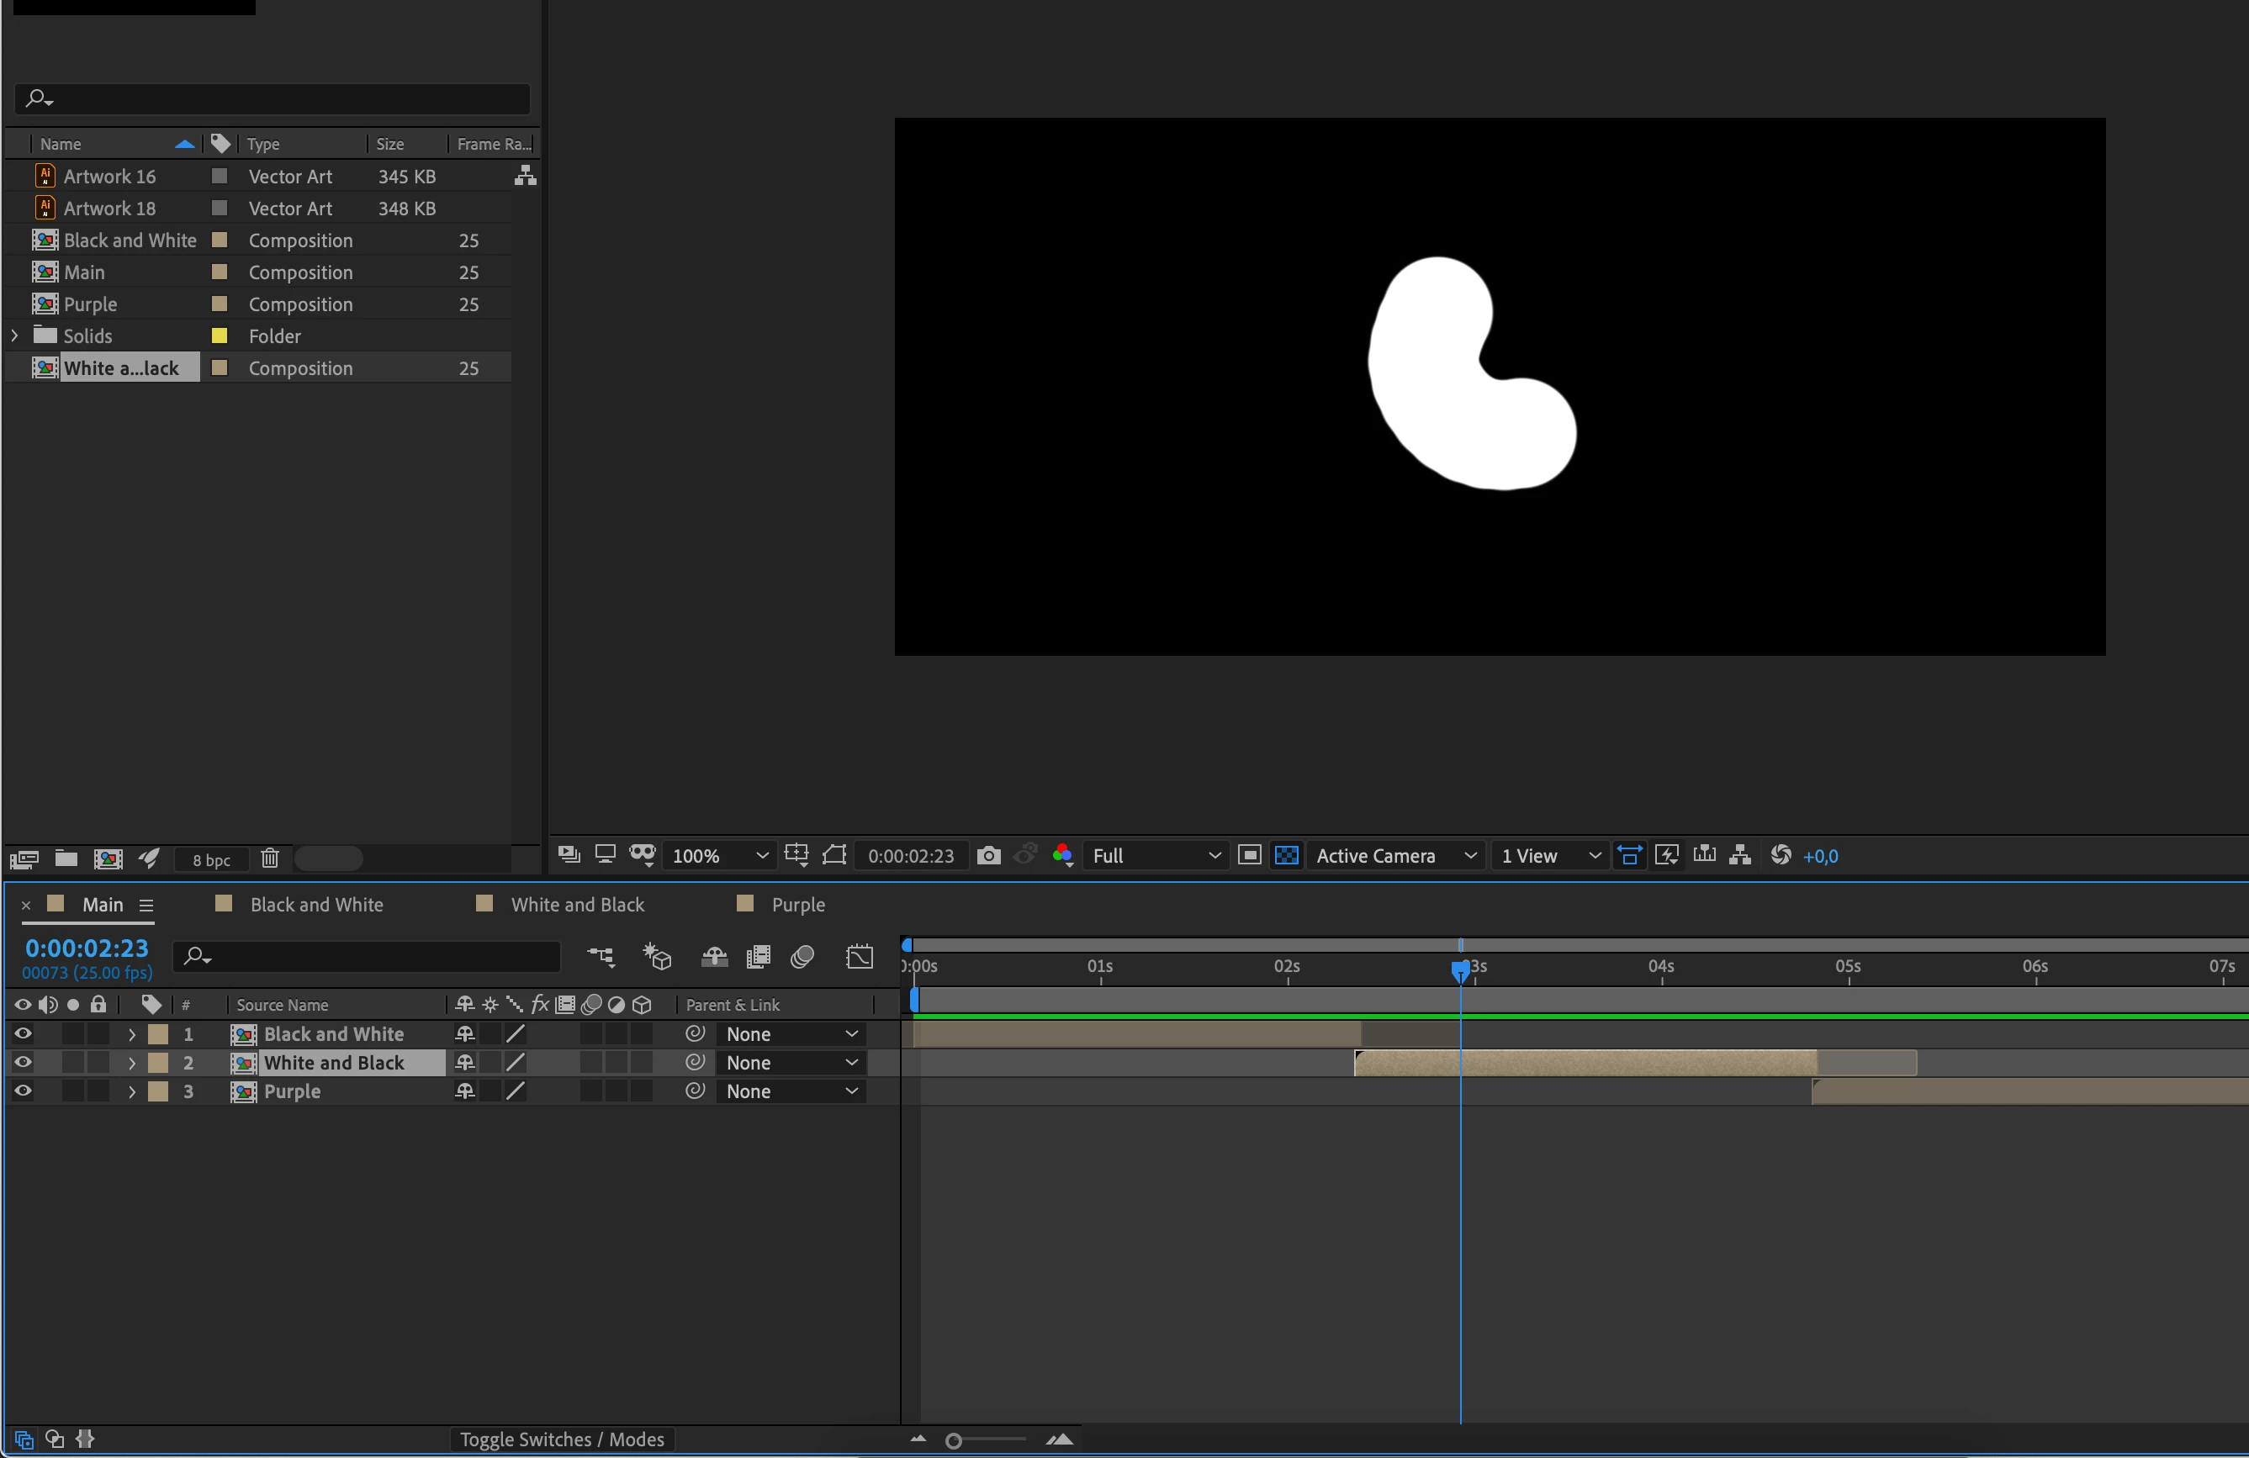This screenshot has height=1458, width=2249.
Task: Hide the Black and White layer
Action: coord(23,1033)
